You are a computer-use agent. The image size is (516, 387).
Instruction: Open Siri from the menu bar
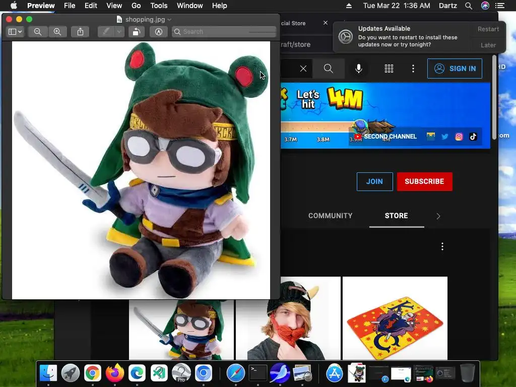pyautogui.click(x=485, y=6)
